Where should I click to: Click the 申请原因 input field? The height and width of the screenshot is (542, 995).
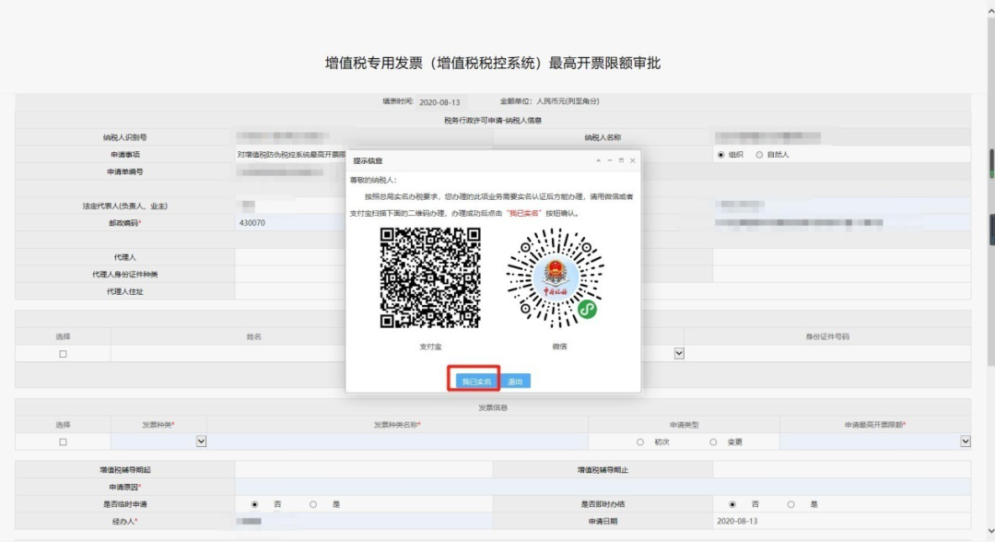(603, 488)
